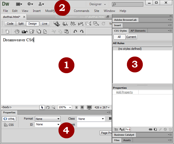The height and width of the screenshot is (144, 174).
Task: Click the Cut scissors icon
Action: click(x=54, y=31)
